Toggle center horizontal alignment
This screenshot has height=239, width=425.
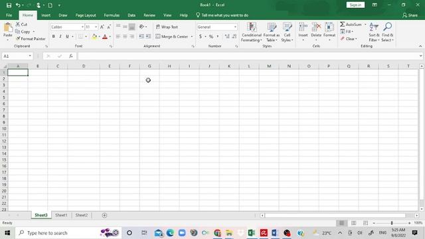click(x=125, y=37)
